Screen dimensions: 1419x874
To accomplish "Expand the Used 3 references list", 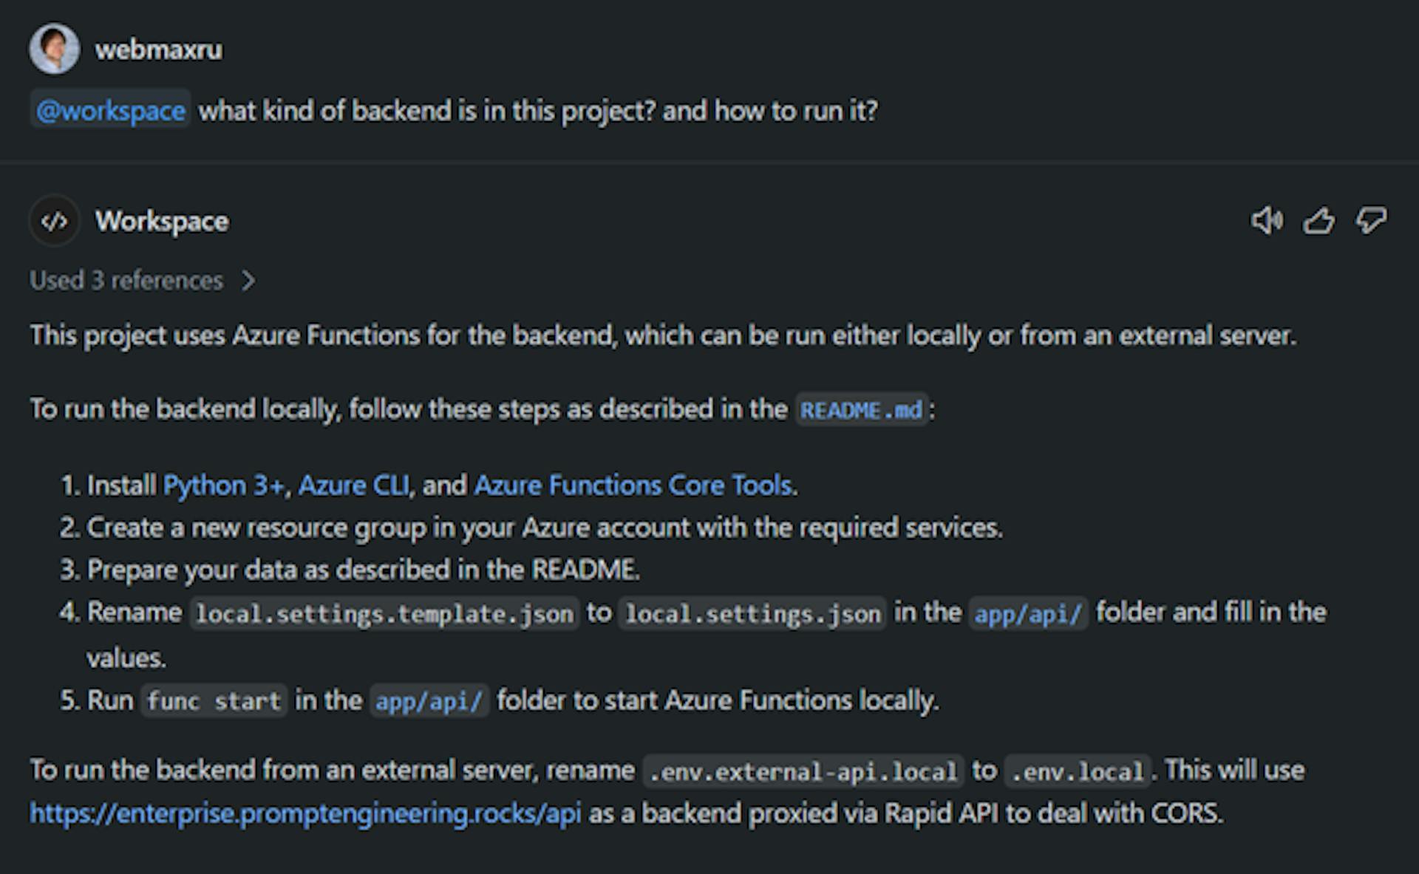I will click(144, 281).
